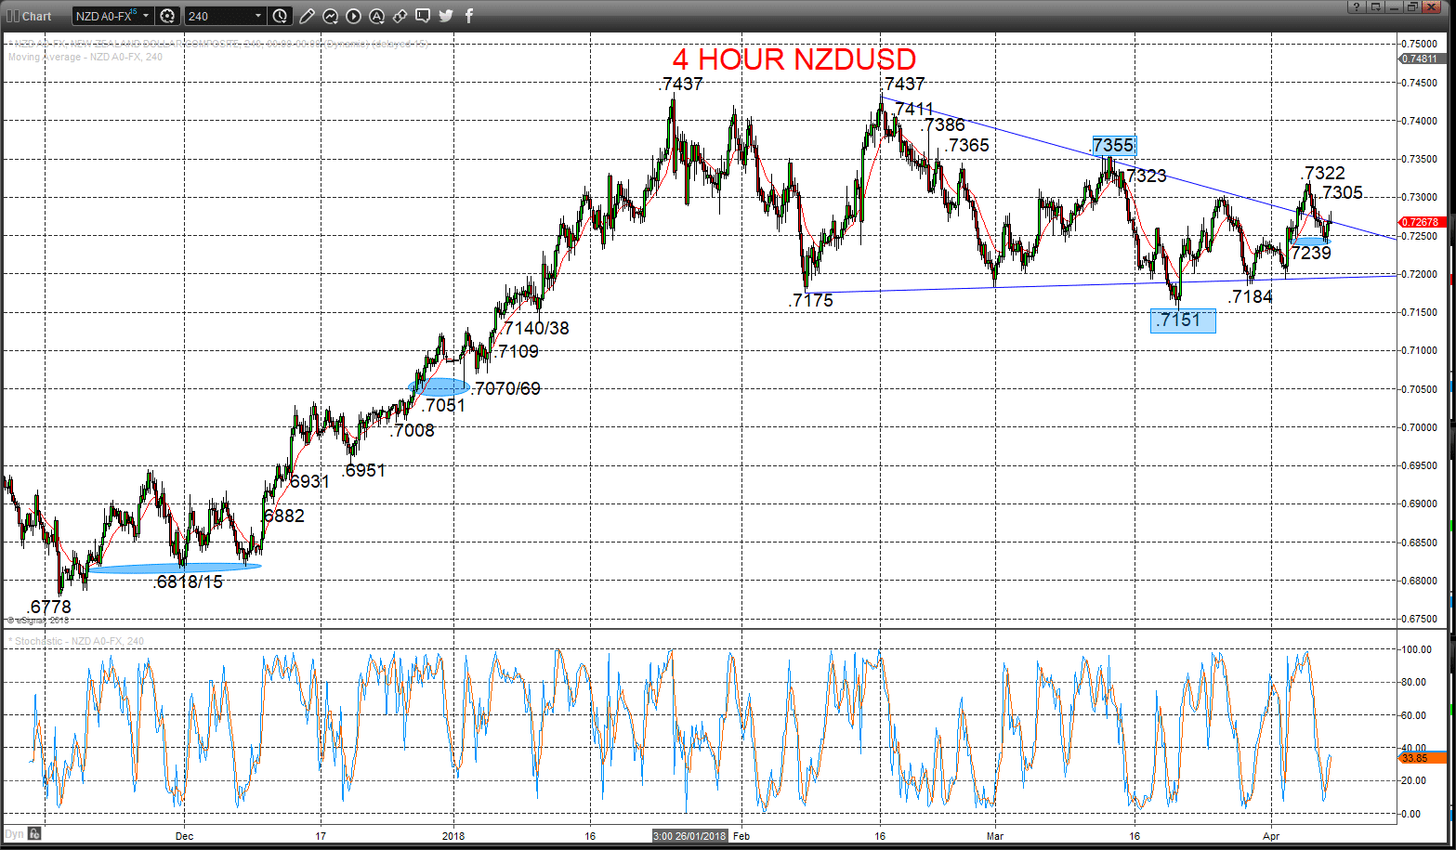The height and width of the screenshot is (850, 1456).
Task: Click the .7140/38 annotation label
Action: [535, 328]
